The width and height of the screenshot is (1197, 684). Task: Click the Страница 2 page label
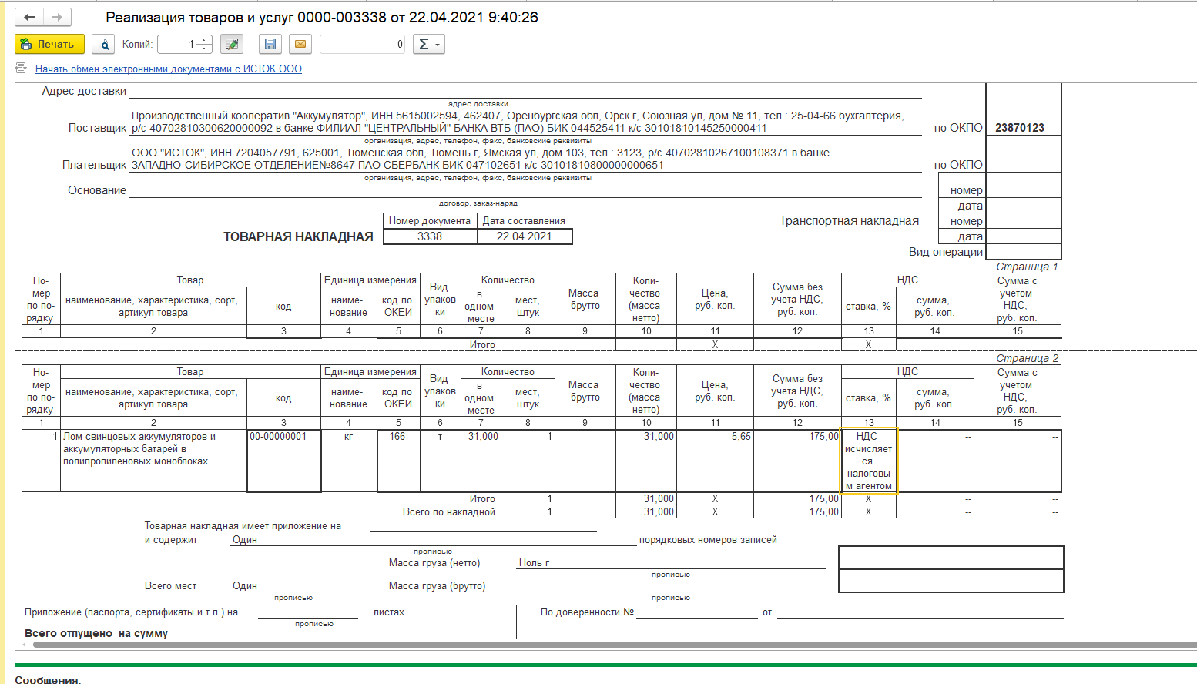1028,358
